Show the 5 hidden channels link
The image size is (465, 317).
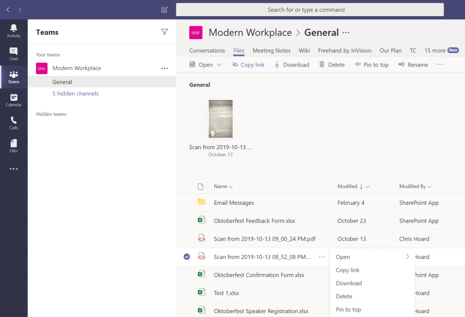coord(75,93)
